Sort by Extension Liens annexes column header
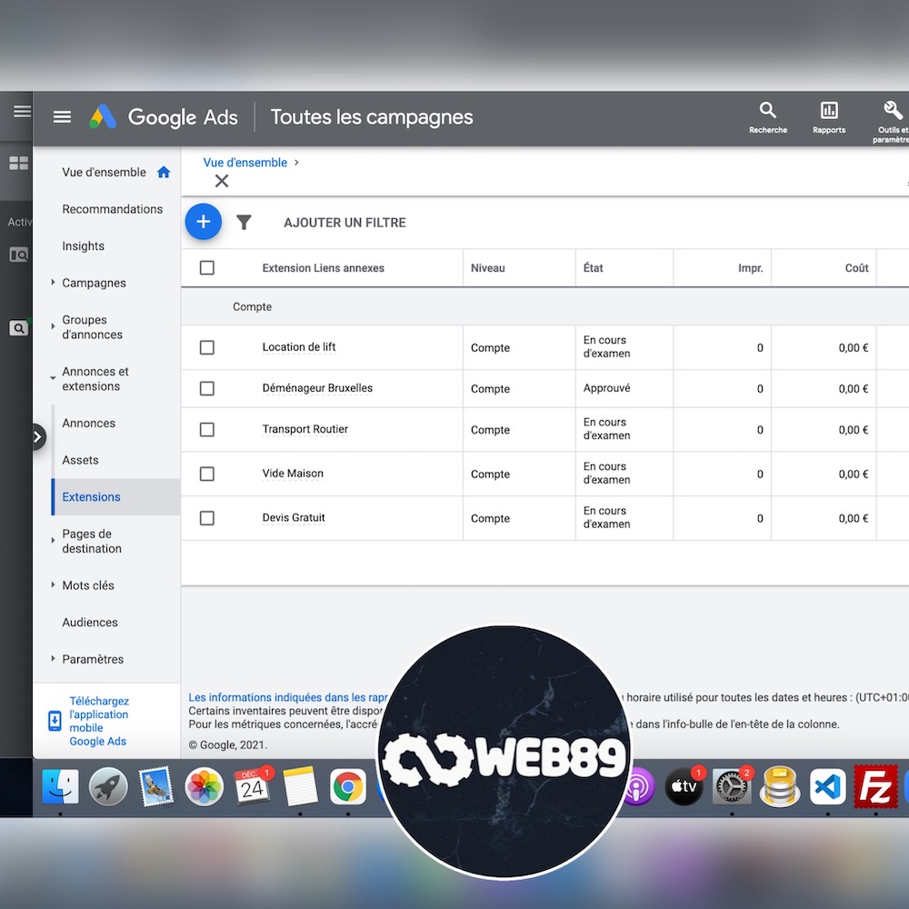 pyautogui.click(x=324, y=268)
